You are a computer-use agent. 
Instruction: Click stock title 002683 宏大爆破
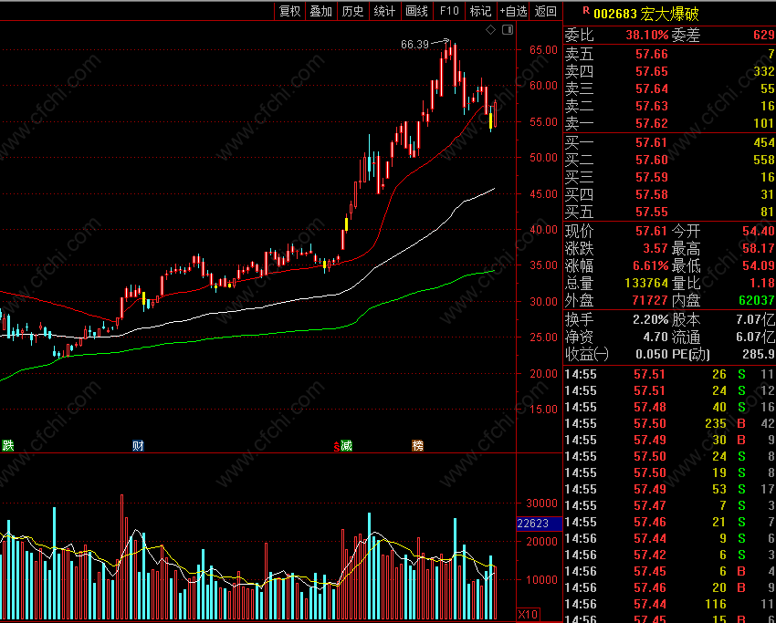click(x=645, y=14)
